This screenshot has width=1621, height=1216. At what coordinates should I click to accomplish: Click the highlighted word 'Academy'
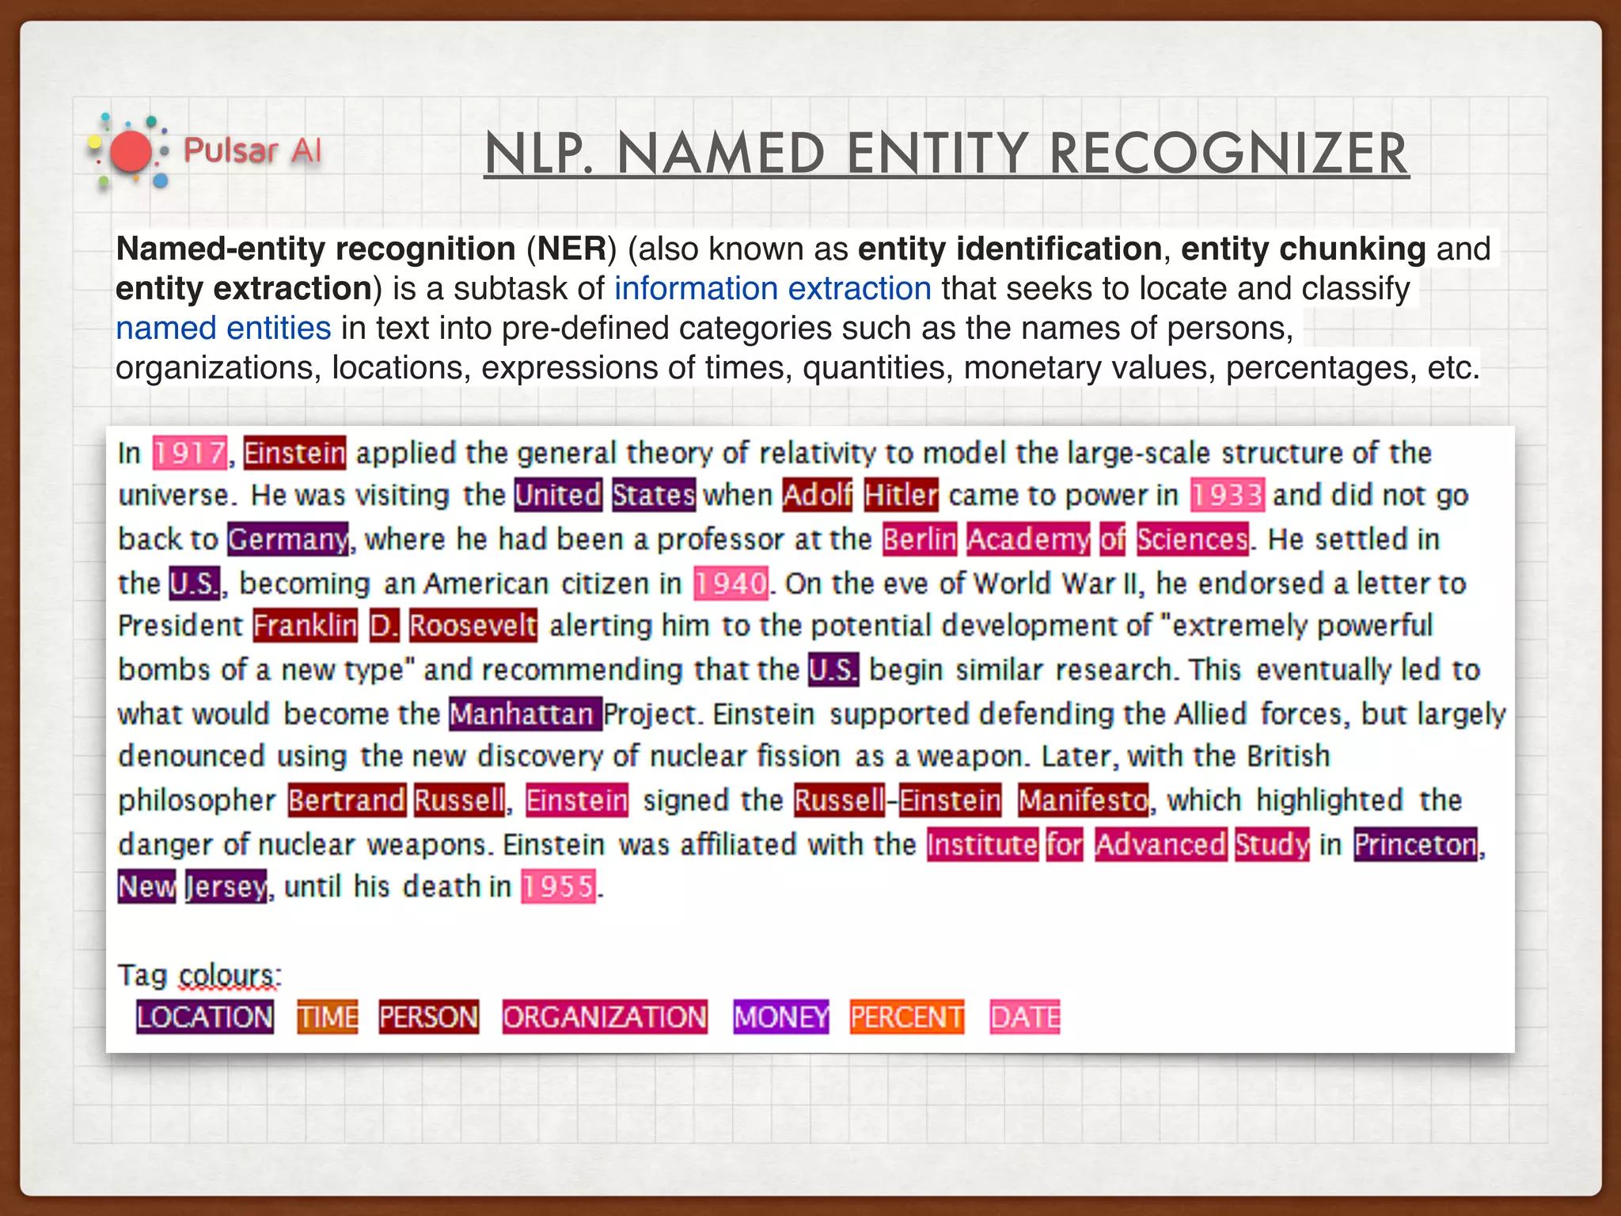(1028, 540)
